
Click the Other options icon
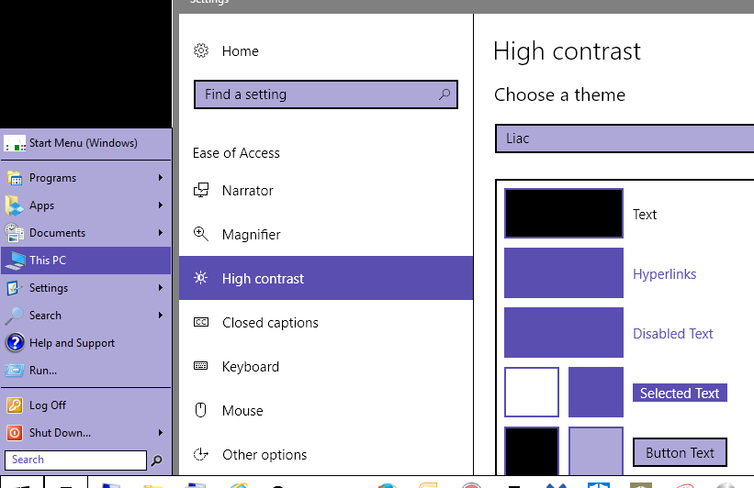tap(201, 454)
